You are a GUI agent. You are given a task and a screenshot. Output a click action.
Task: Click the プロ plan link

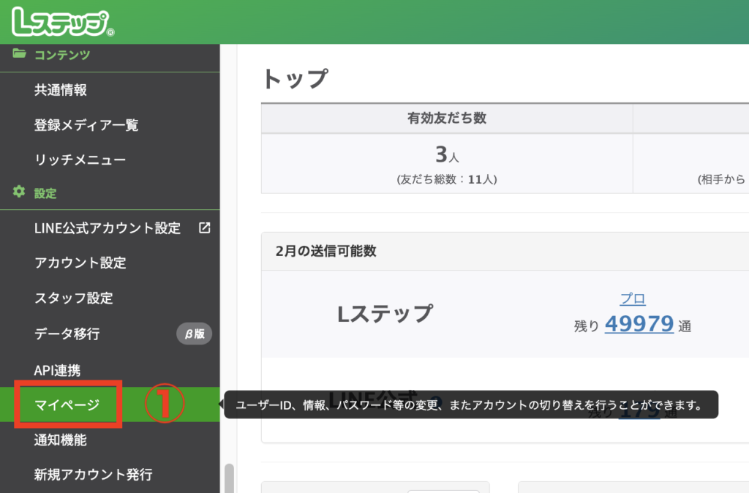633,298
